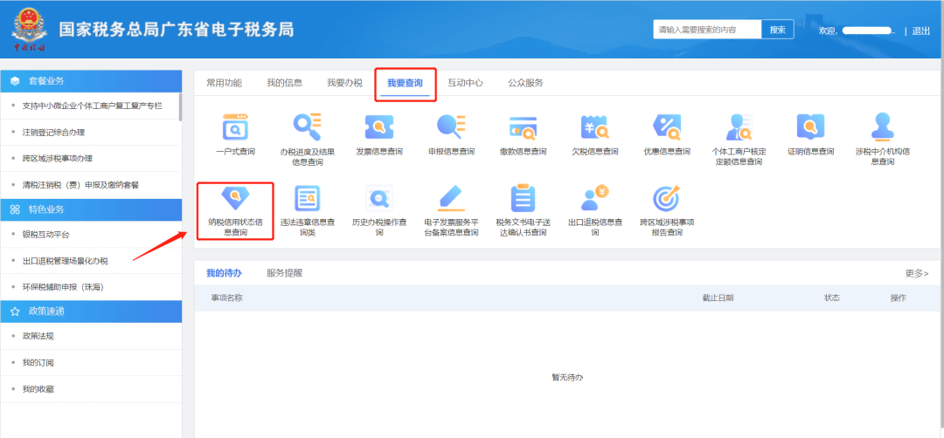The width and height of the screenshot is (944, 438).
Task: Open 出口退税信息查询 icon
Action: click(x=595, y=198)
